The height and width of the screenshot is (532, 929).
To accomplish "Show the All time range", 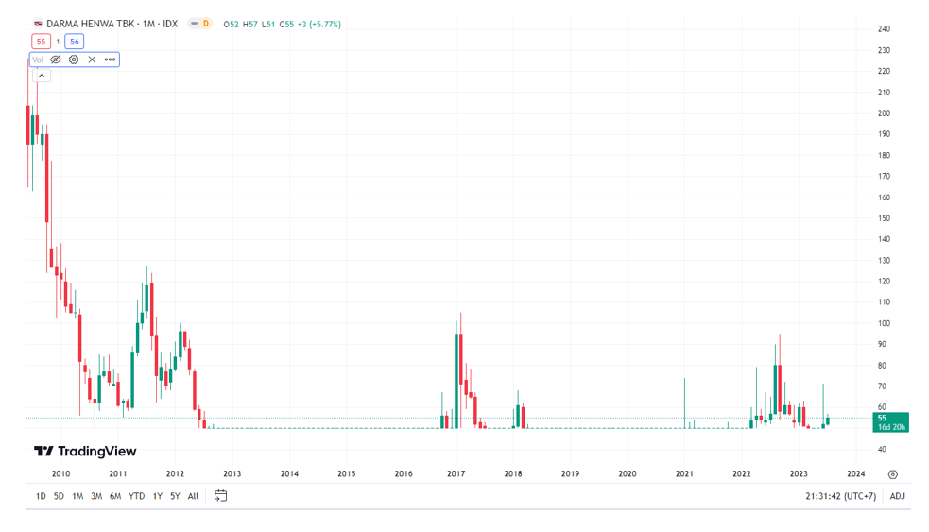I will [x=193, y=496].
